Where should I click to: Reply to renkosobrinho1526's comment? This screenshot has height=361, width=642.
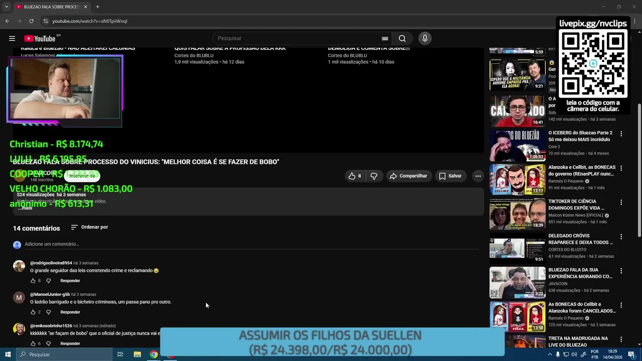(70, 343)
